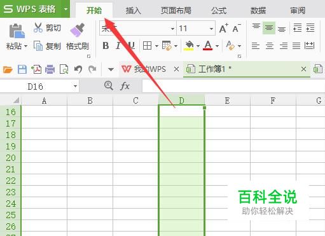Click the Copy icon
Screen dimensions: 325x236
coord(38,46)
